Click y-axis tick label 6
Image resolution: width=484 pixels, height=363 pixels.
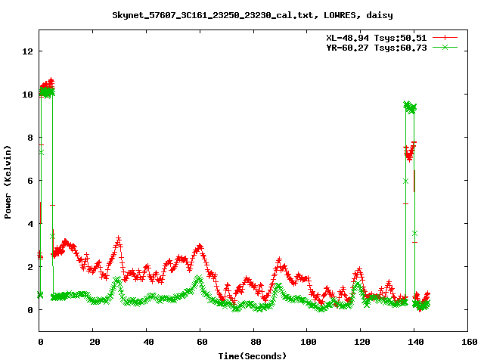click(30, 181)
